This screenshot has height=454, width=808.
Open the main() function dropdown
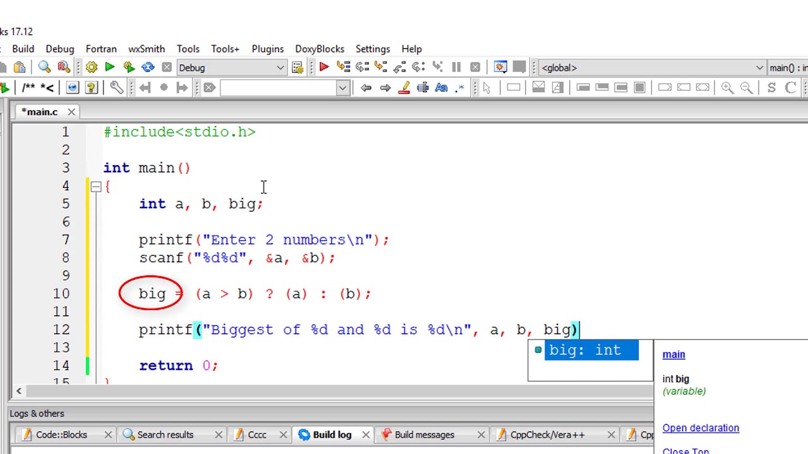coord(788,67)
